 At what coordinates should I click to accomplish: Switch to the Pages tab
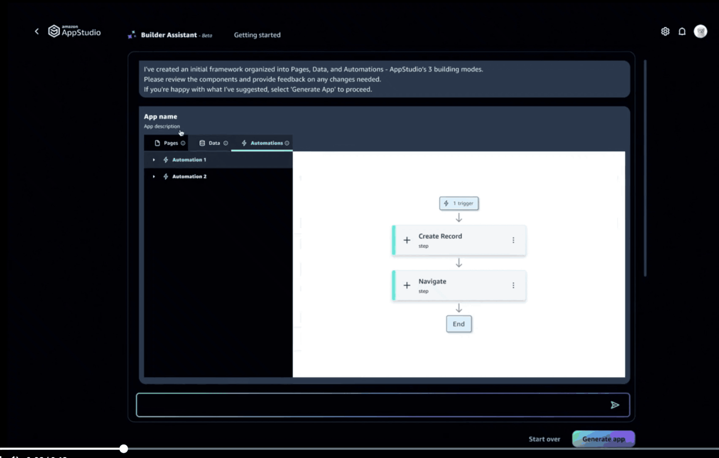(171, 143)
